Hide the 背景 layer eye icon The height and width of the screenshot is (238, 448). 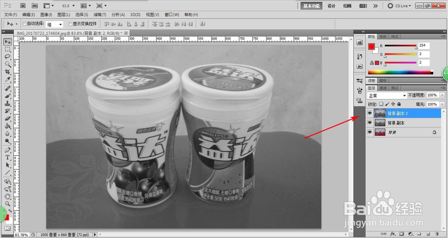point(370,132)
